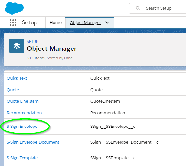Screen dimensions: 186x166
Task: Open the Quote Line Item object
Action: tap(23, 101)
